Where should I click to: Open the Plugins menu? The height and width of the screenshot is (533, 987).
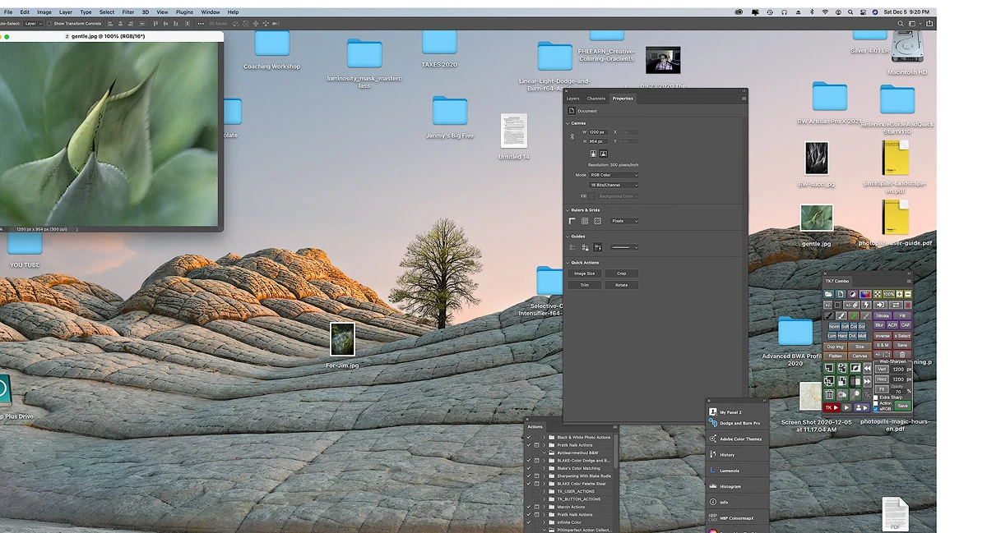[x=184, y=12]
